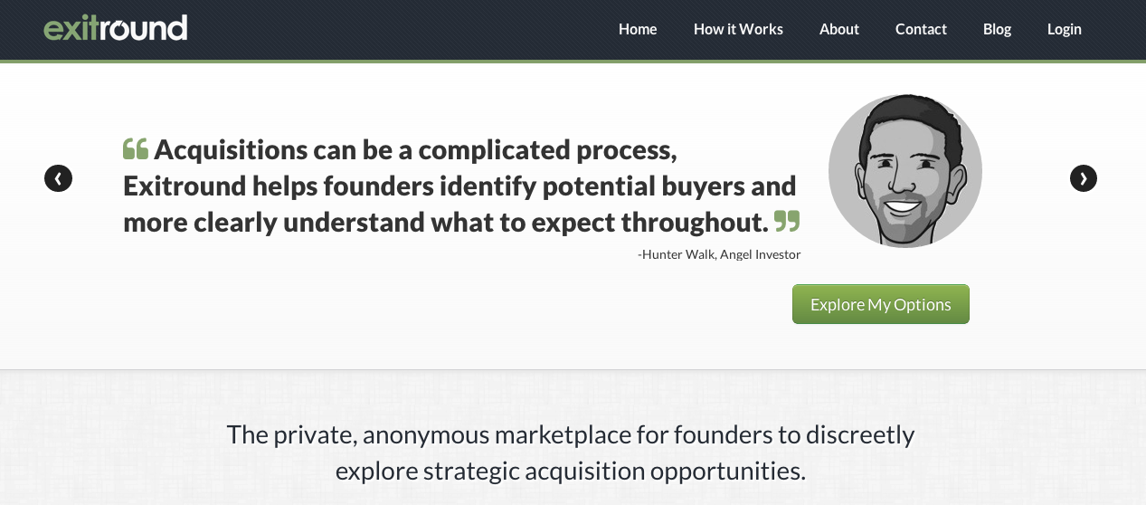Open the Contact page
This screenshot has height=505, width=1146.
[x=921, y=29]
